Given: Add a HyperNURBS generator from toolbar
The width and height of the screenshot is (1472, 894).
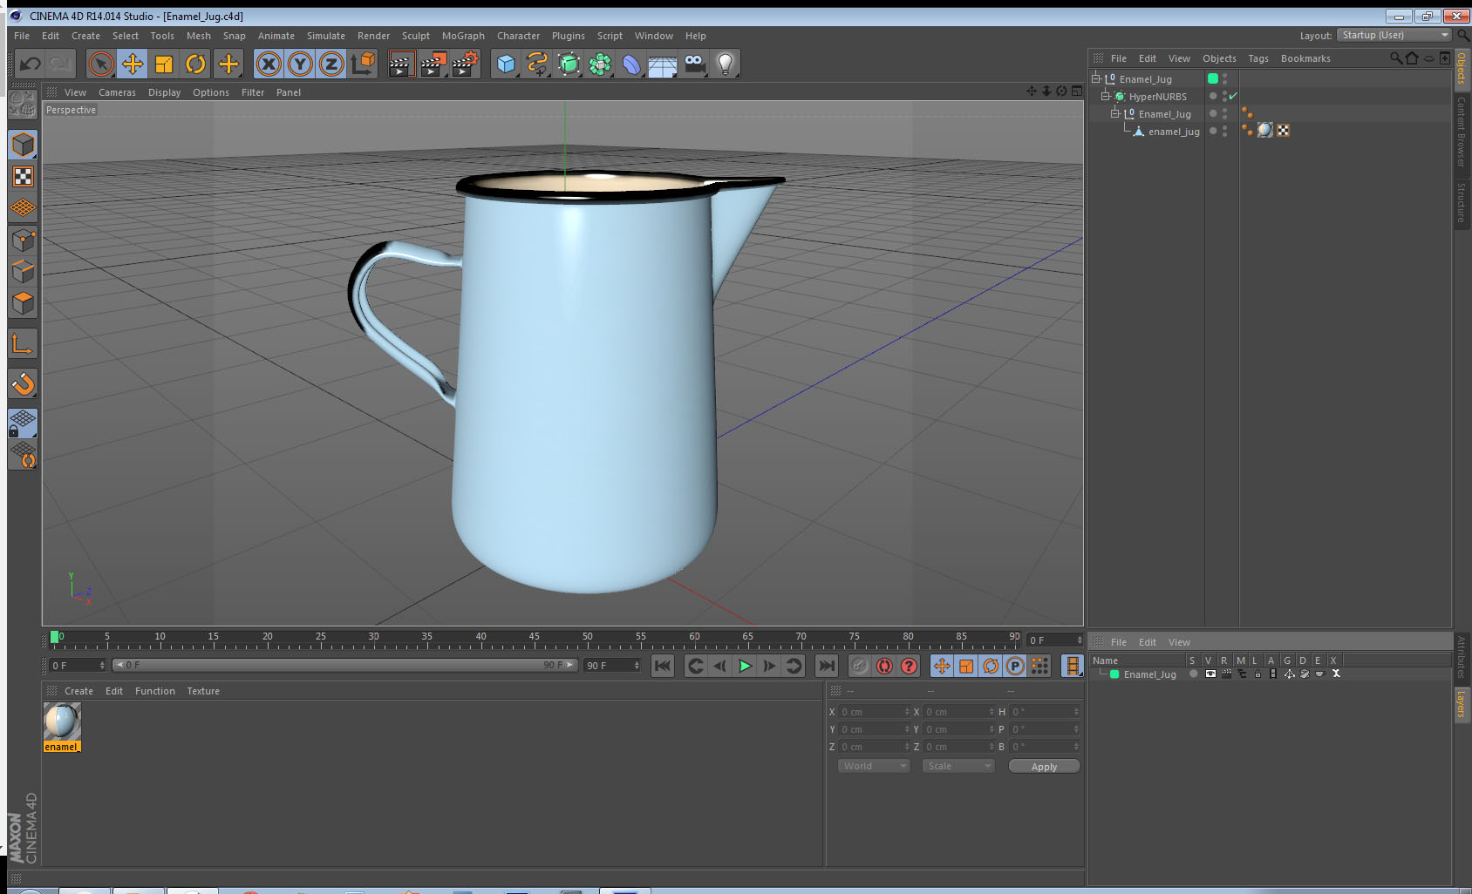Looking at the screenshot, I should 569,64.
